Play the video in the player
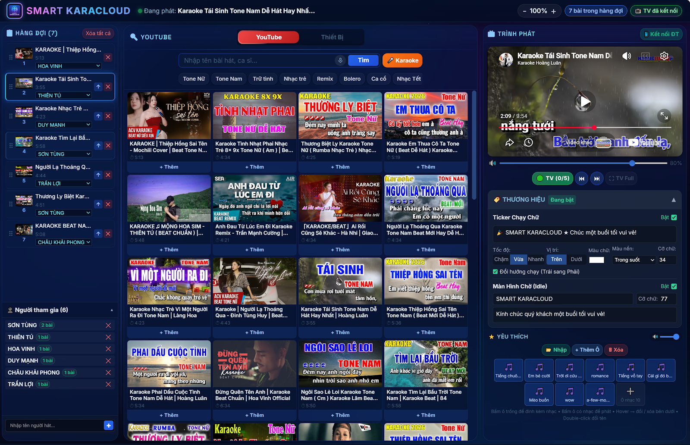690x445 pixels. point(585,102)
